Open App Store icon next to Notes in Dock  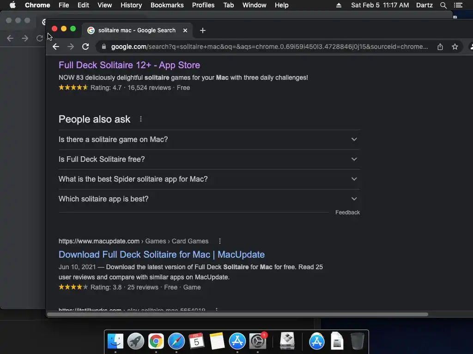click(x=237, y=341)
